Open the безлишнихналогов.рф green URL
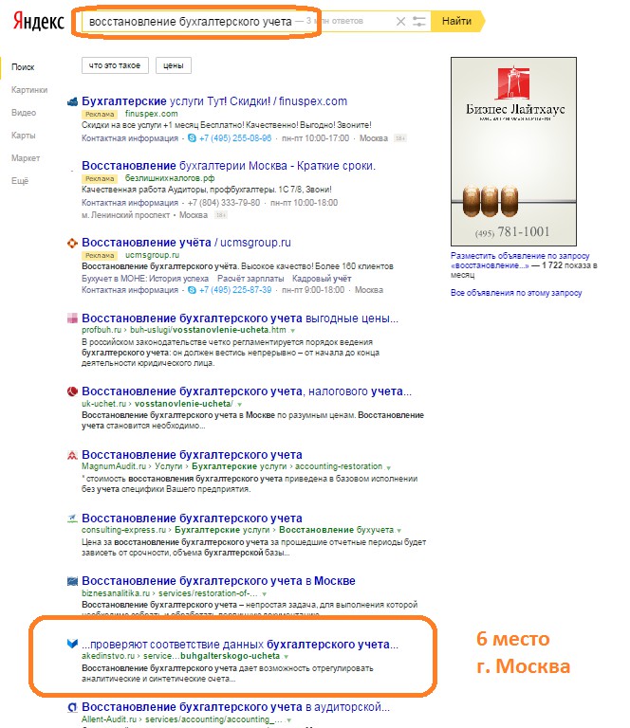The image size is (630, 728). point(170,178)
